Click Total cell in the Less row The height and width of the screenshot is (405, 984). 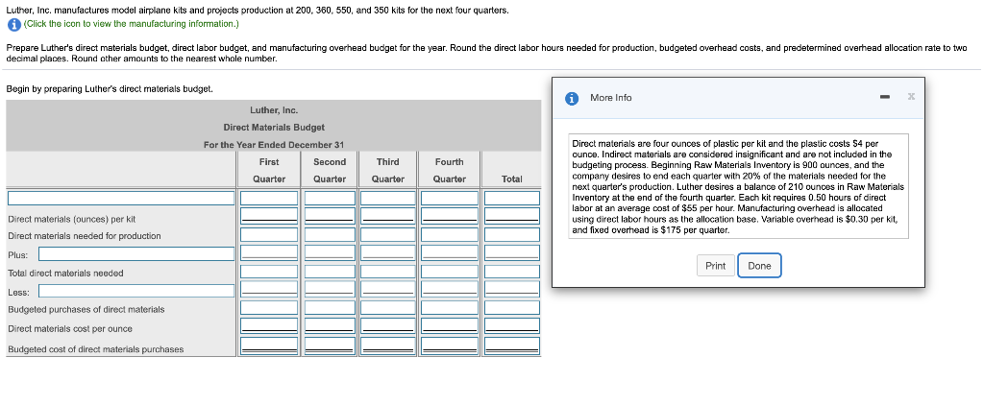[x=512, y=289]
